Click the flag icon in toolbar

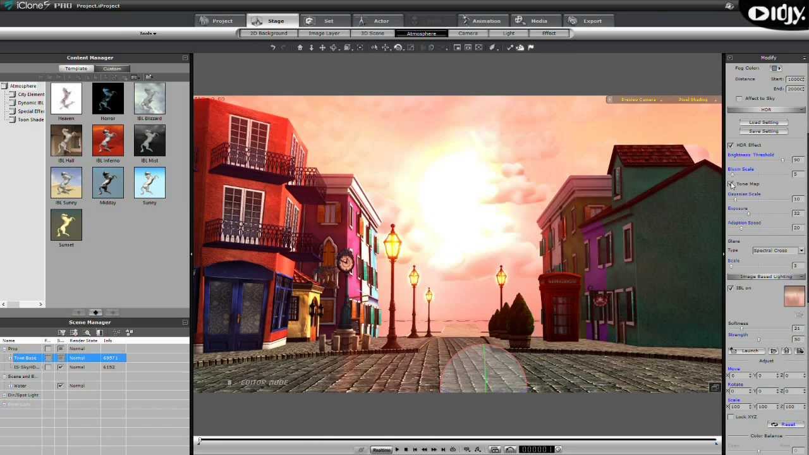531,47
